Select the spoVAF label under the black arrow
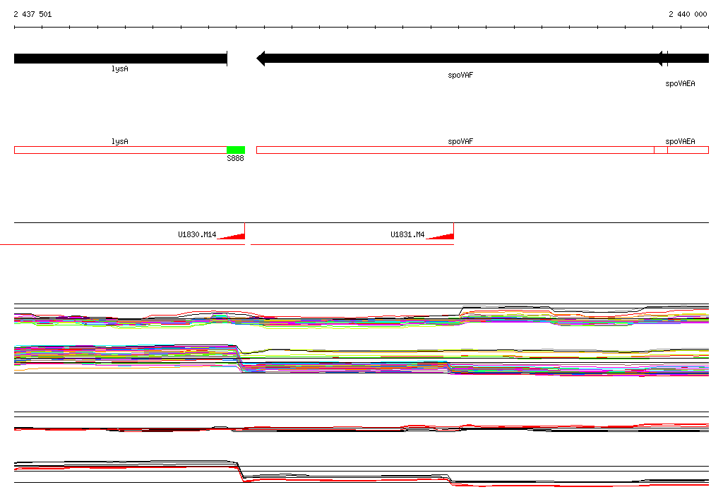The height and width of the screenshot is (504, 723). tap(460, 75)
